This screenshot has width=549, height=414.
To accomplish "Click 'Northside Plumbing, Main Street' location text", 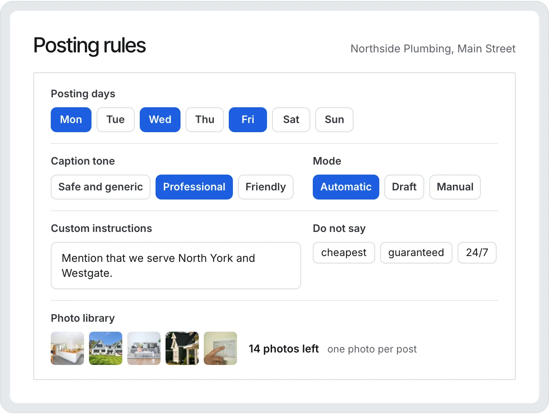I will coord(433,49).
